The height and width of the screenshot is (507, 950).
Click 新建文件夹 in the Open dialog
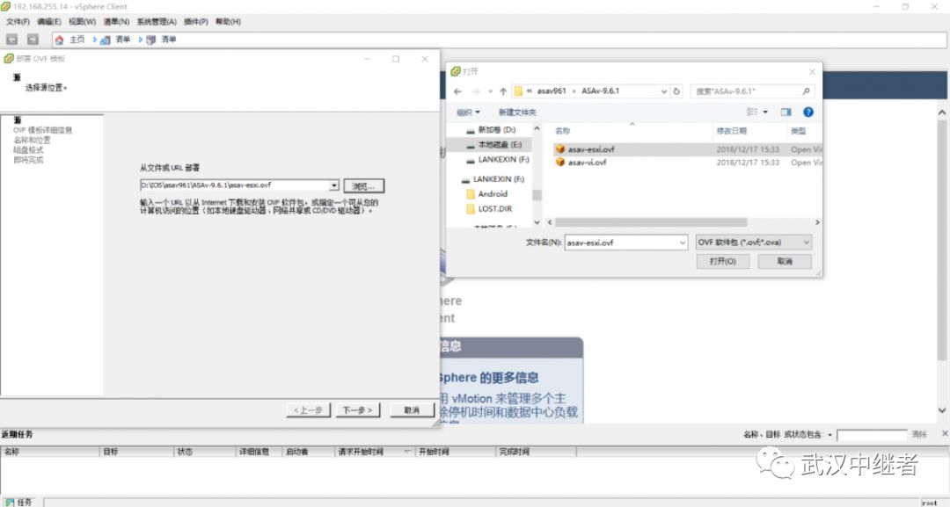[517, 112]
